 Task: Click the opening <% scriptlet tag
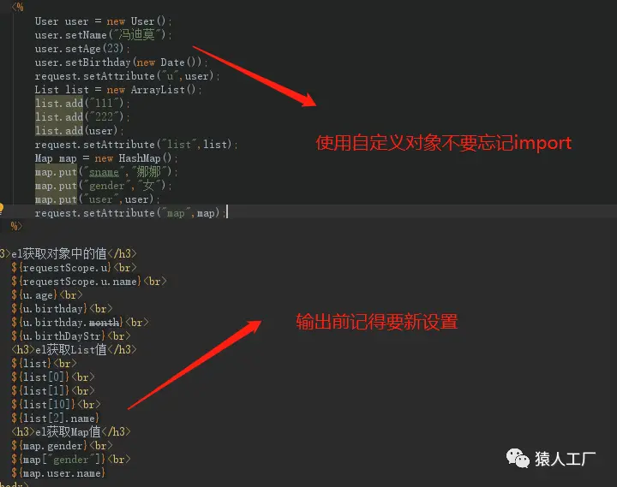[x=18, y=7]
